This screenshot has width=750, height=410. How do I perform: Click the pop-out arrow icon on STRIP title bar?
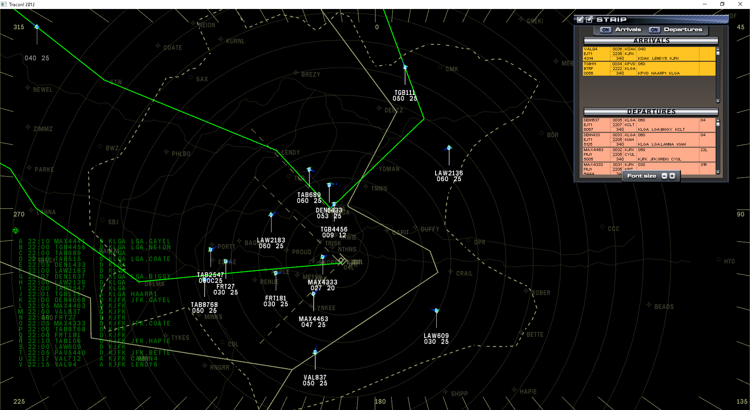pyautogui.click(x=589, y=20)
